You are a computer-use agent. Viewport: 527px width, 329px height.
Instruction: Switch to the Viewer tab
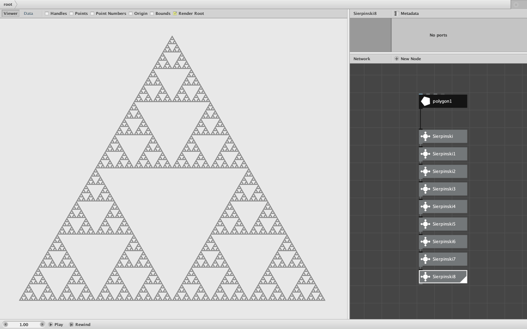(11, 14)
